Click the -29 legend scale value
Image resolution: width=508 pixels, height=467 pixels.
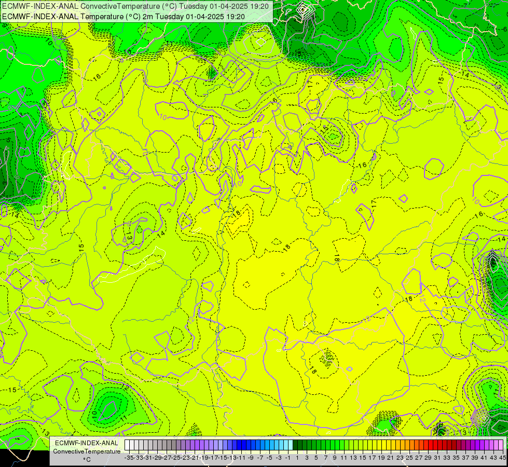click(x=157, y=458)
